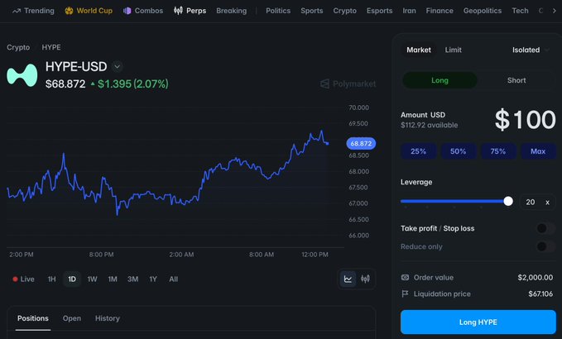Click the Perps candlestick icon
Image resolution: width=562 pixels, height=339 pixels.
178,11
